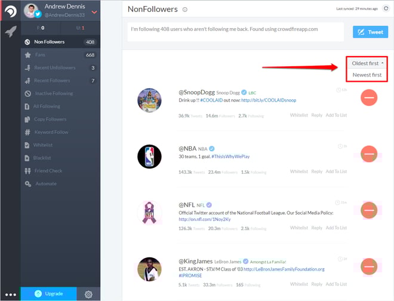Add @KingJames to a list
394x301 pixels.
click(336, 284)
